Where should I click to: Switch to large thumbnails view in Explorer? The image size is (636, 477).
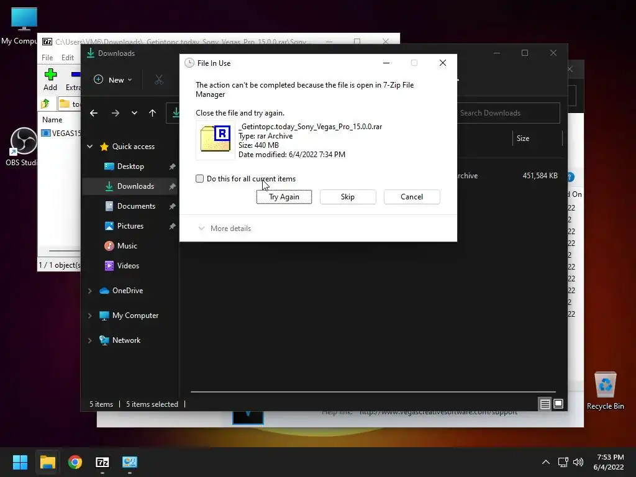558,404
